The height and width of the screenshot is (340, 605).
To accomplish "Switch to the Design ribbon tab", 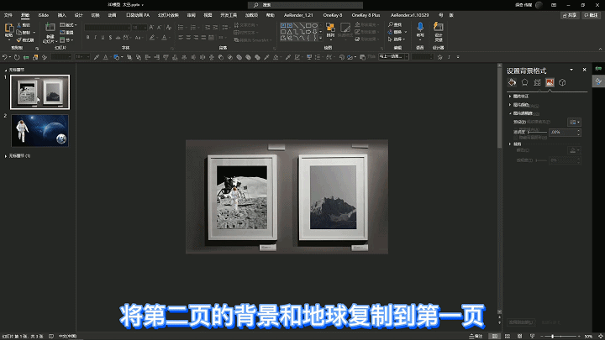I will 79,15.
